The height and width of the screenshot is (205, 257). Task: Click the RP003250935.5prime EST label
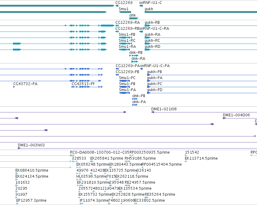(x=150, y=152)
